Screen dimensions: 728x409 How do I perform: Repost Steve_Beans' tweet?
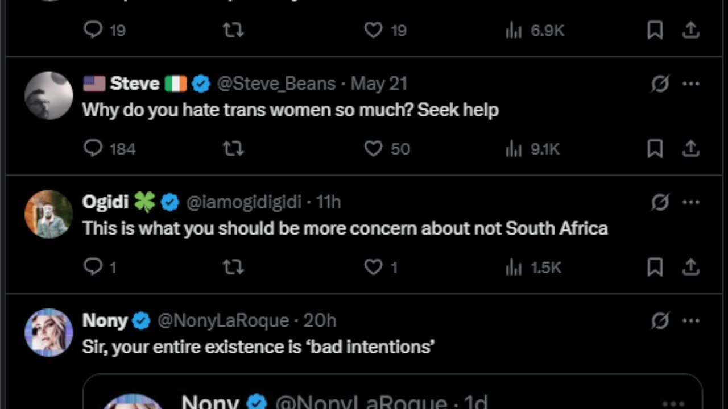[233, 149]
